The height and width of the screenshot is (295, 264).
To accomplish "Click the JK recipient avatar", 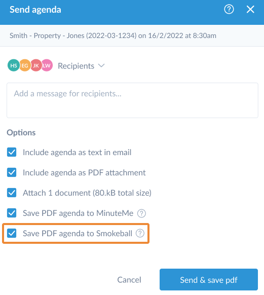I will [x=36, y=65].
